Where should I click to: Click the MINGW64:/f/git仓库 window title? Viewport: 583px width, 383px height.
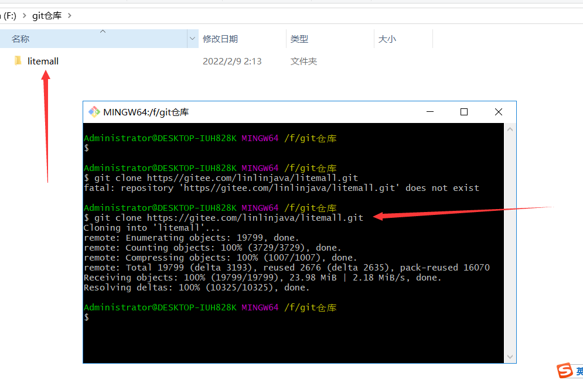point(146,112)
